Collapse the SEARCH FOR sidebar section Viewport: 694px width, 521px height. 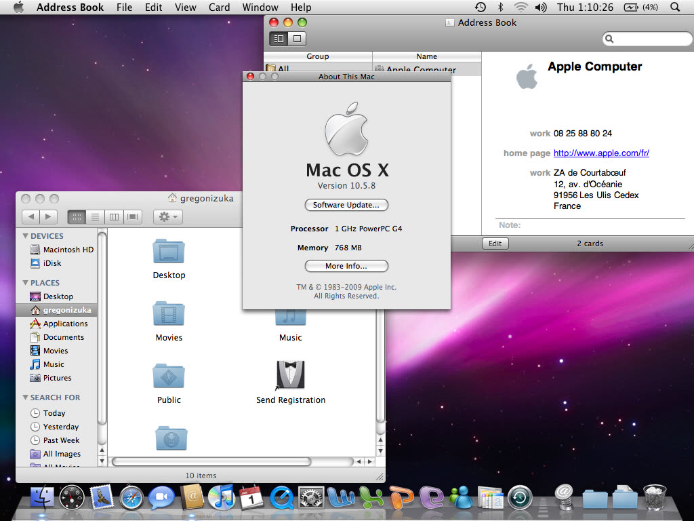(x=26, y=398)
